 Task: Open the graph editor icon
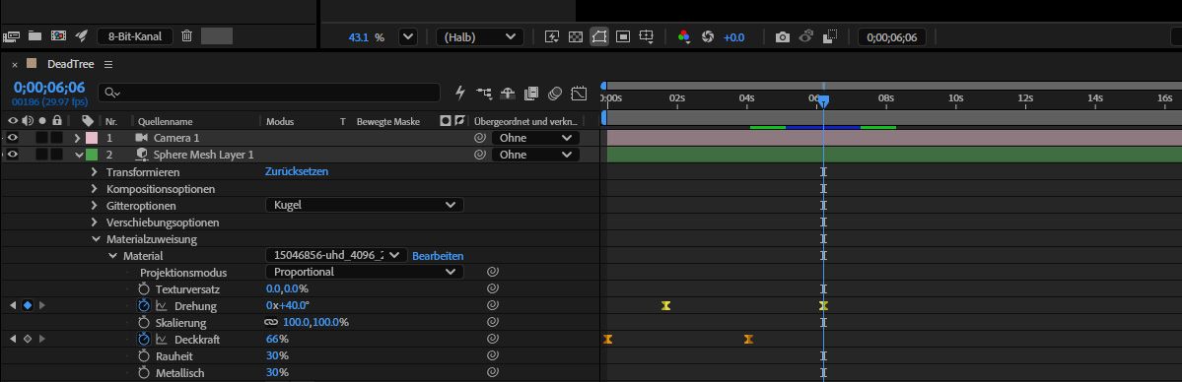coord(579,94)
